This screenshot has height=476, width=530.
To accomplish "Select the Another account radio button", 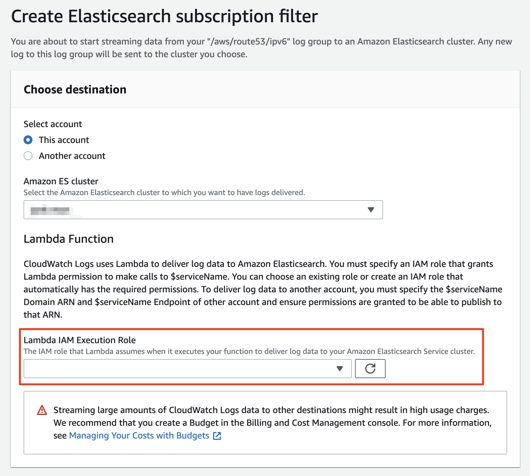I will coord(28,156).
